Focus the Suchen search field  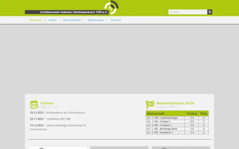coord(188,12)
